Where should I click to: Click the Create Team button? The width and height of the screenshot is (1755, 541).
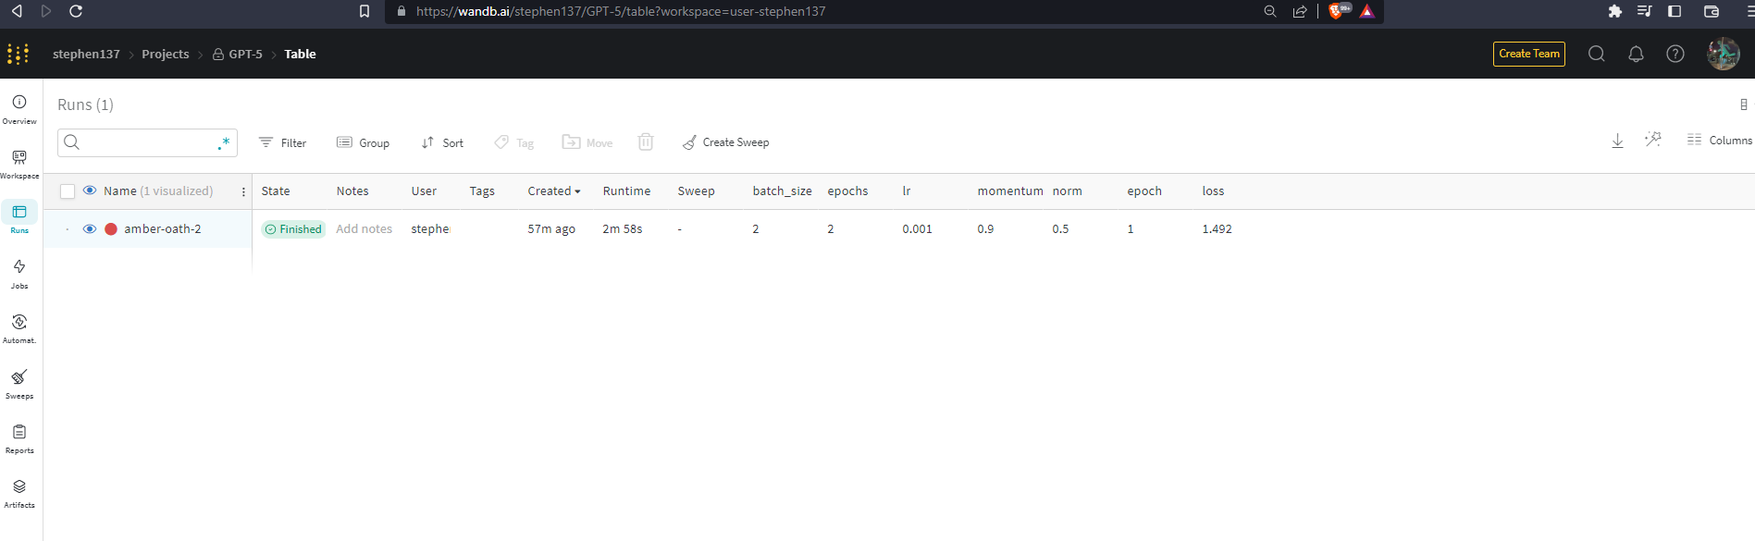[1529, 54]
